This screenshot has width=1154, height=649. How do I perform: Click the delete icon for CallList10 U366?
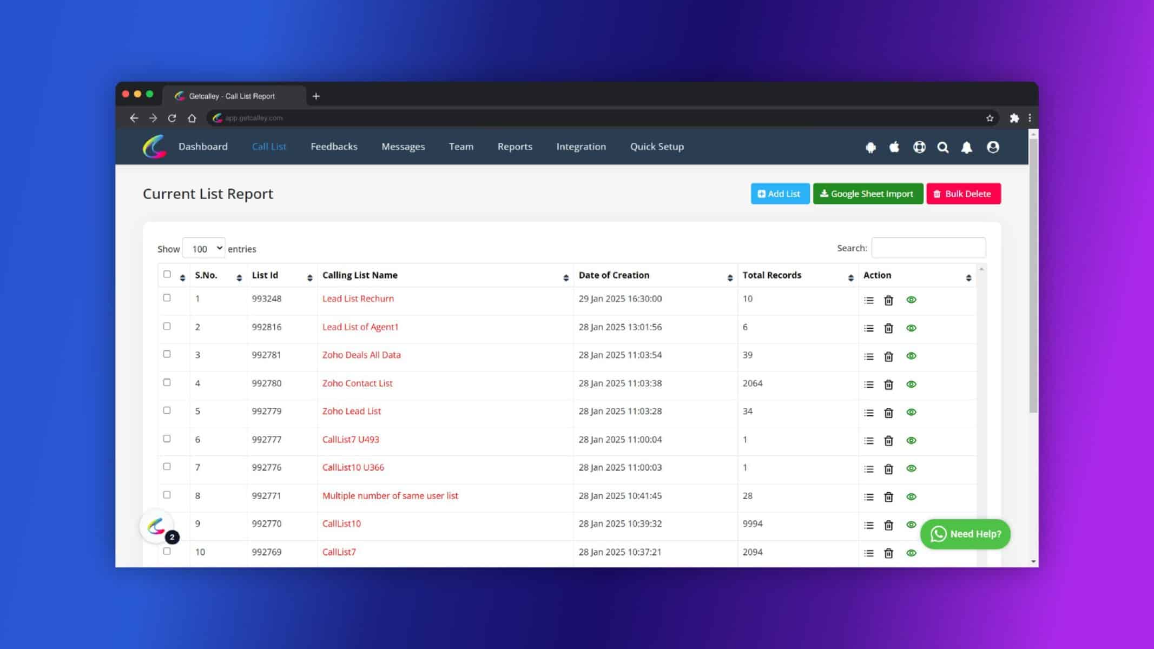pyautogui.click(x=888, y=468)
